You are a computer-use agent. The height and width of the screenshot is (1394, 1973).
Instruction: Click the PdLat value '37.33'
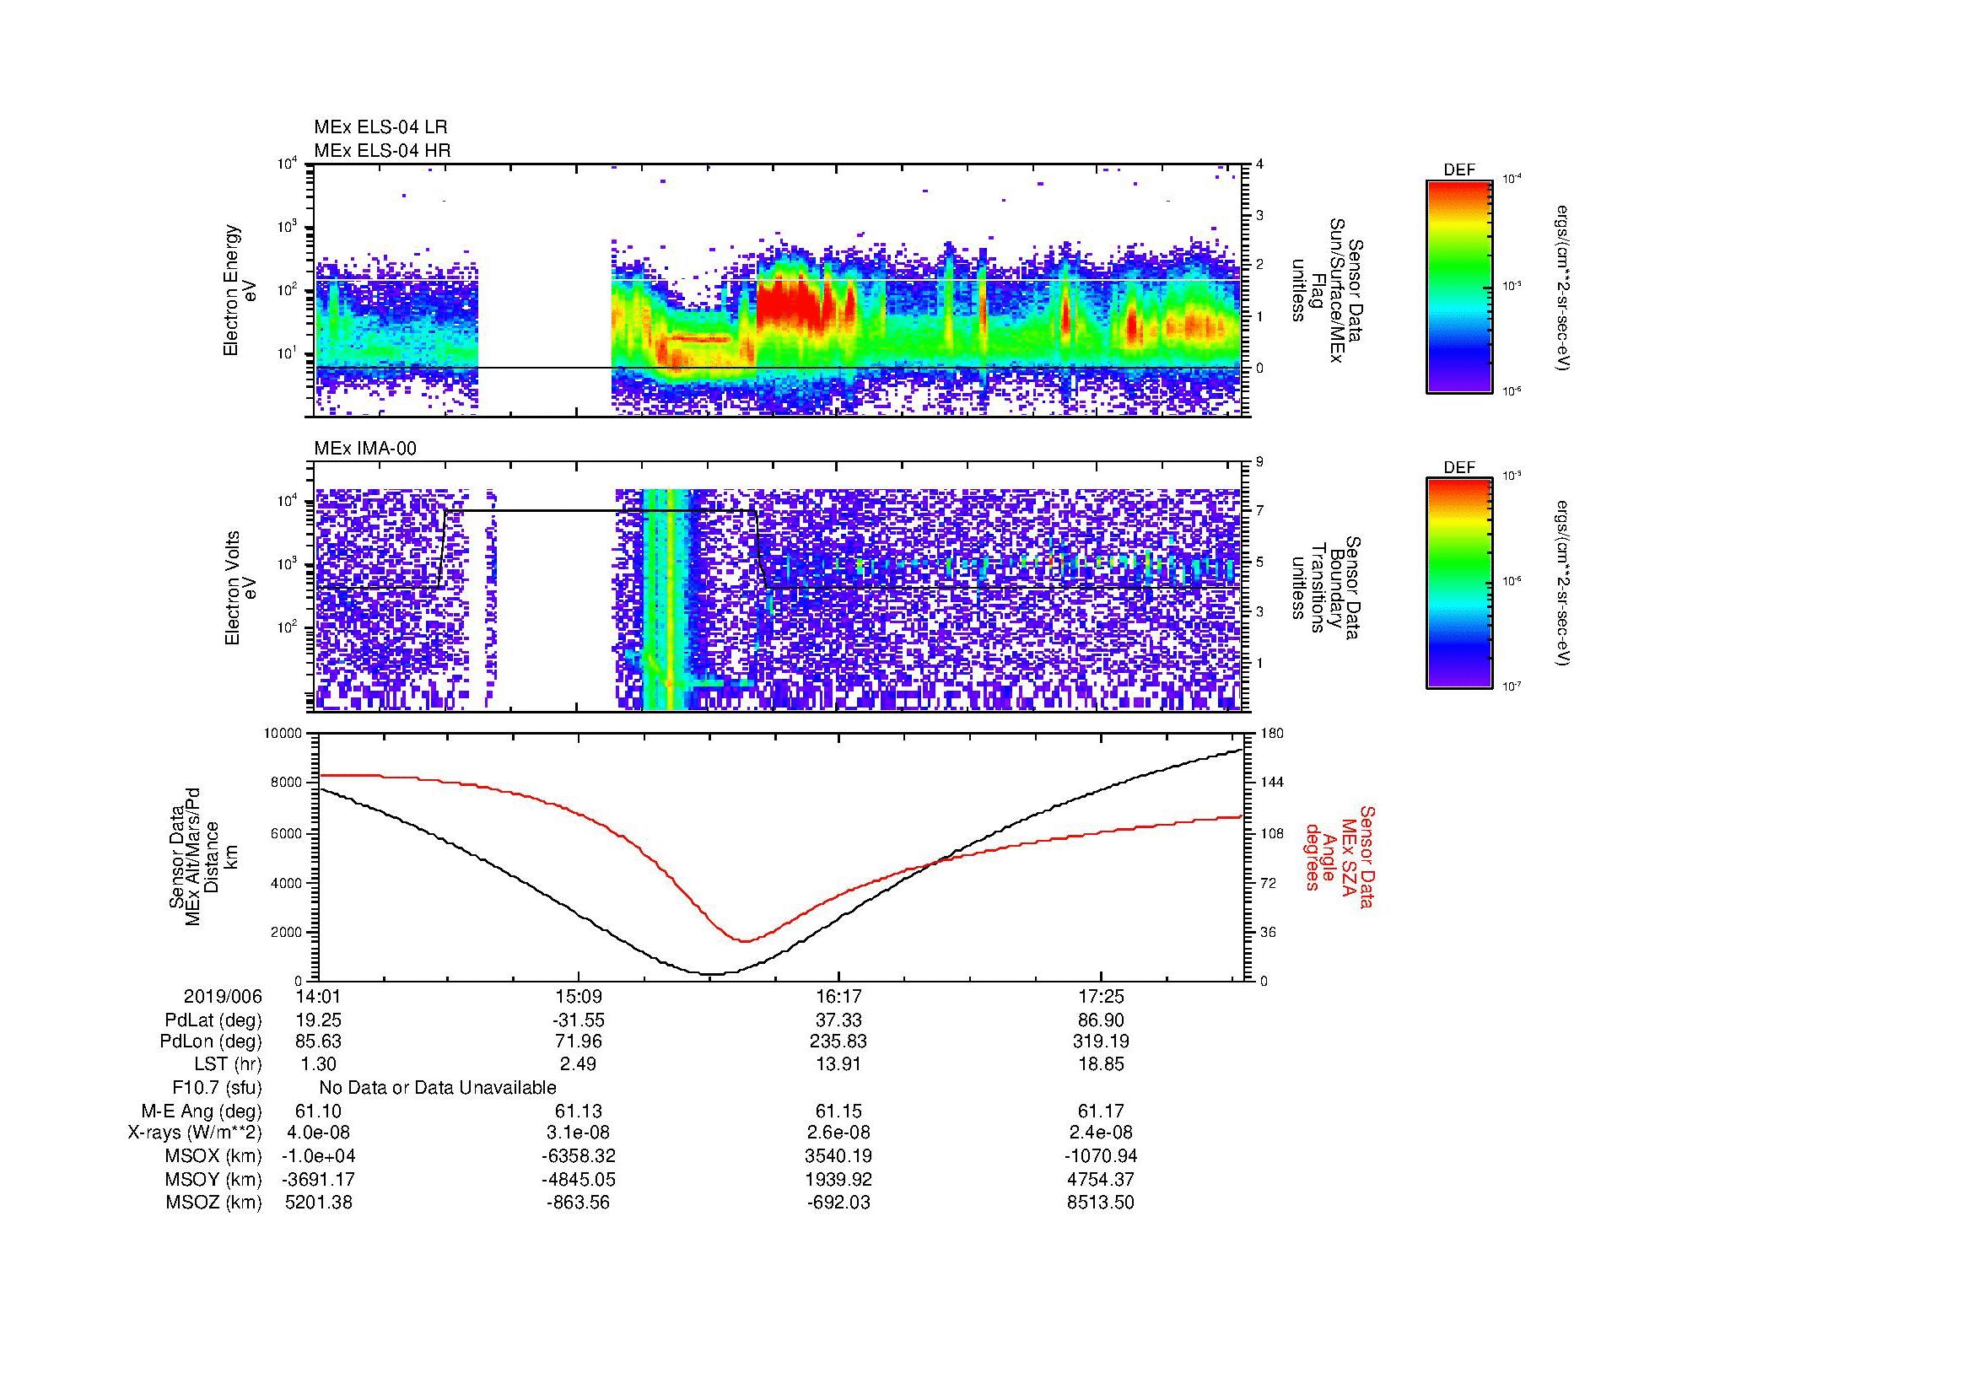point(838,1020)
